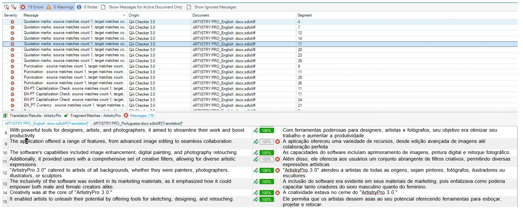This screenshot has height=212, width=523.
Task: Toggle the 19 Errors filter
Action: (x=32, y=7)
